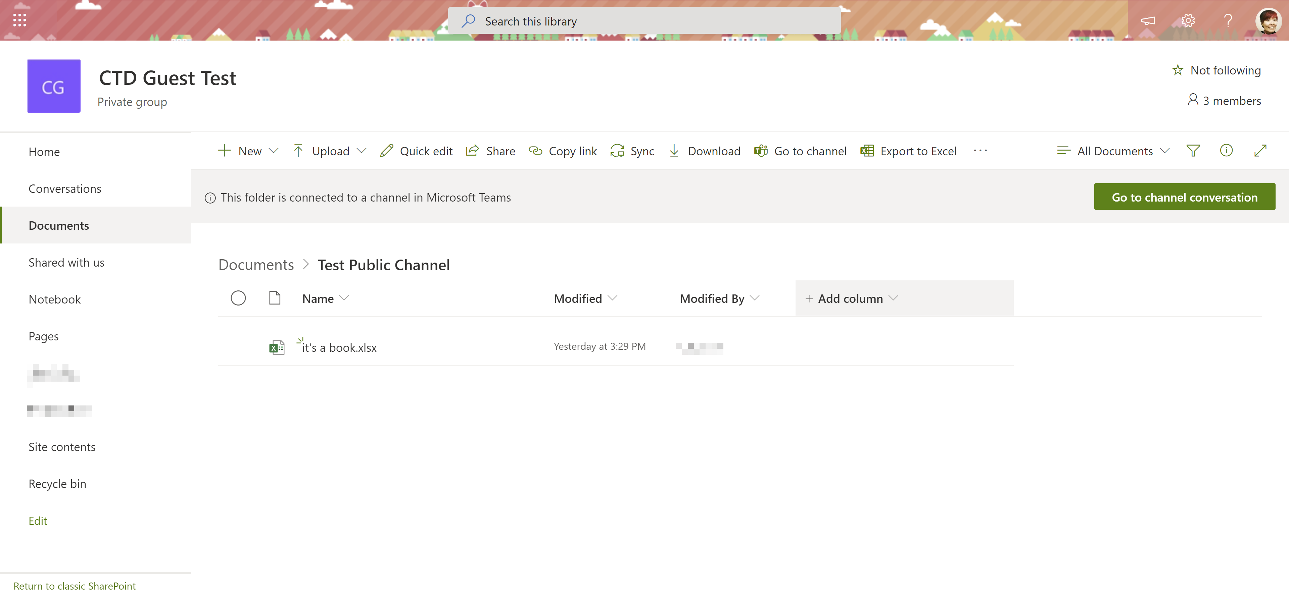The height and width of the screenshot is (605, 1289).
Task: Click the Copy link toolbar label
Action: (572, 151)
